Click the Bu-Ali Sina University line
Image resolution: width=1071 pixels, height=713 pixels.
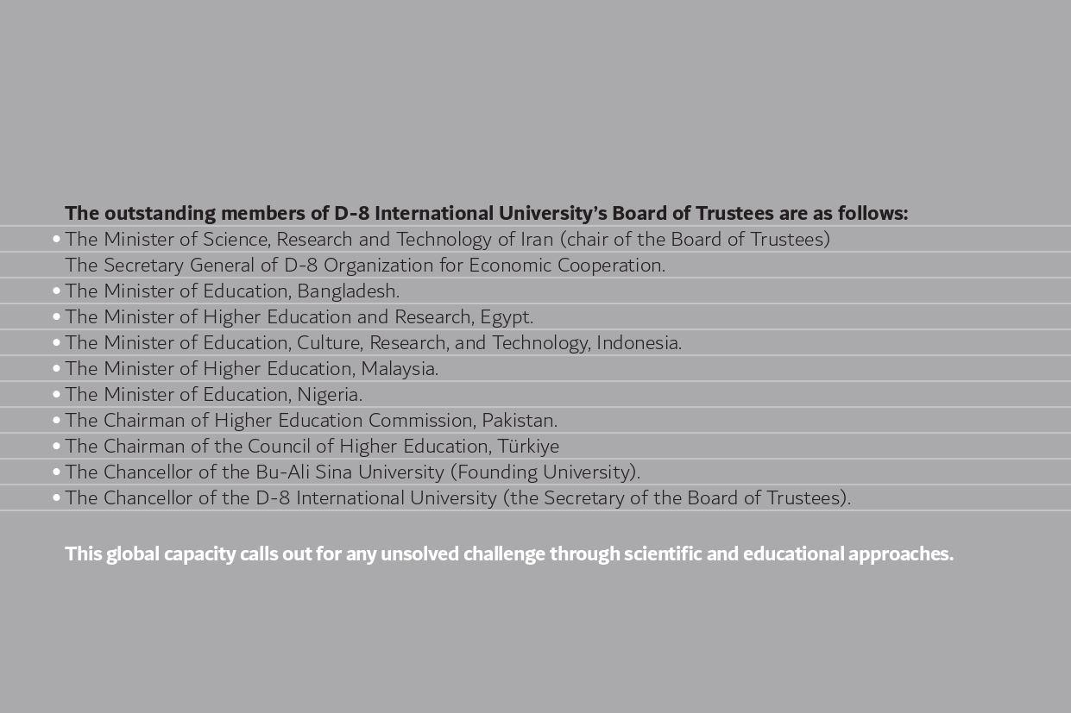[353, 472]
